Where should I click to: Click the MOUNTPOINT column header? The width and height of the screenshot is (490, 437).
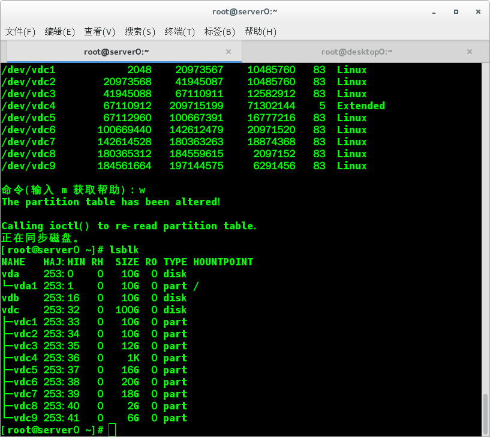tap(223, 262)
